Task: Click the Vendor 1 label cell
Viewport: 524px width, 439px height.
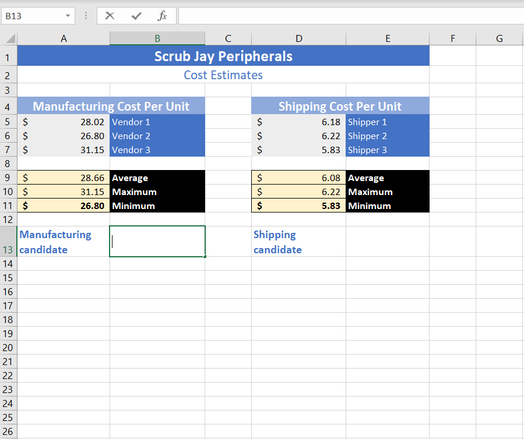Action: click(157, 122)
